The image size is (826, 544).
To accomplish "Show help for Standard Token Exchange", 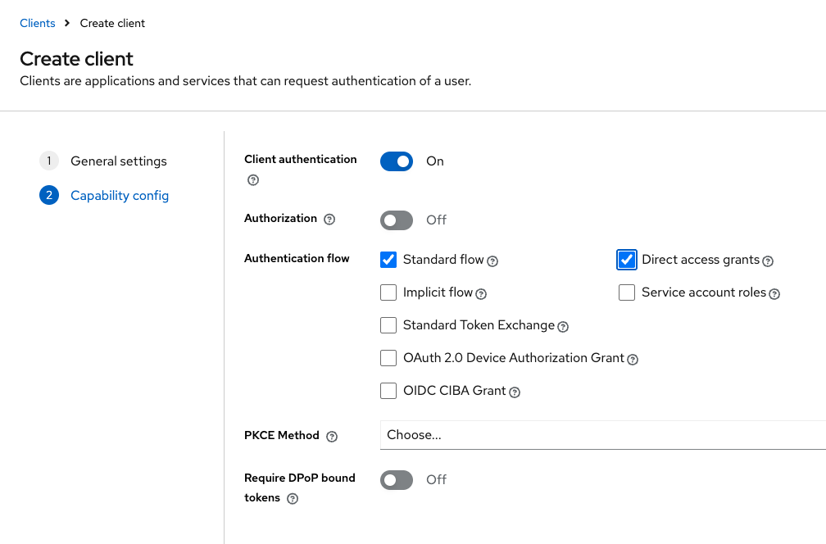I will click(x=563, y=327).
